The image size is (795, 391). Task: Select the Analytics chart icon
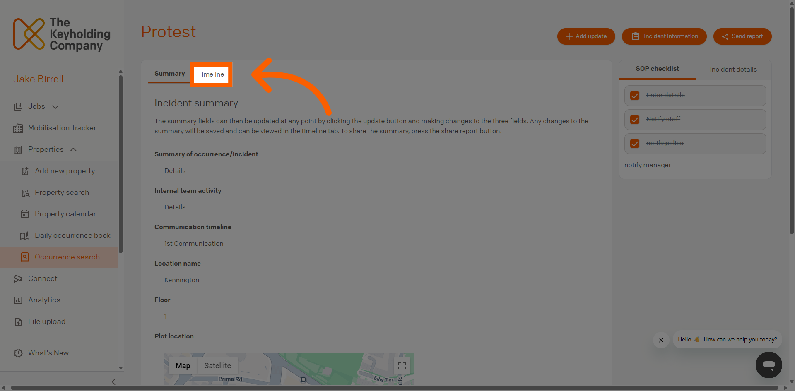18,300
